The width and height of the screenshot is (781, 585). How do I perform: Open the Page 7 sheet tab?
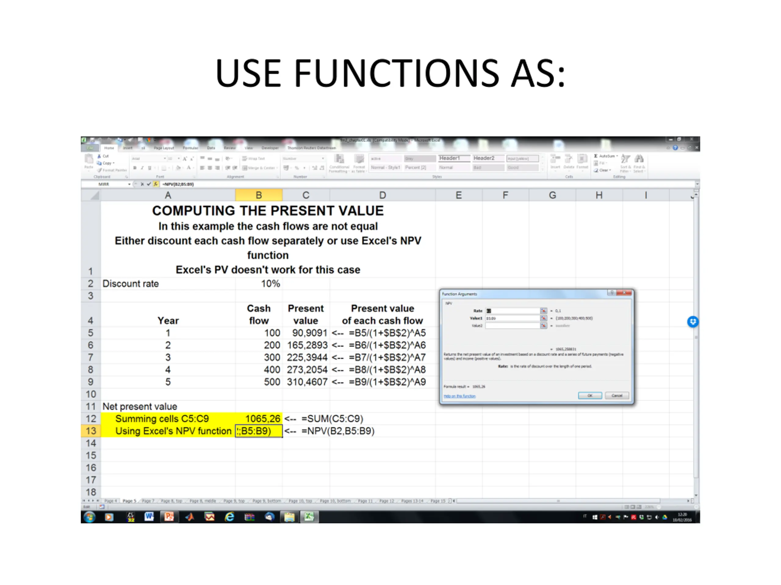[x=148, y=501]
